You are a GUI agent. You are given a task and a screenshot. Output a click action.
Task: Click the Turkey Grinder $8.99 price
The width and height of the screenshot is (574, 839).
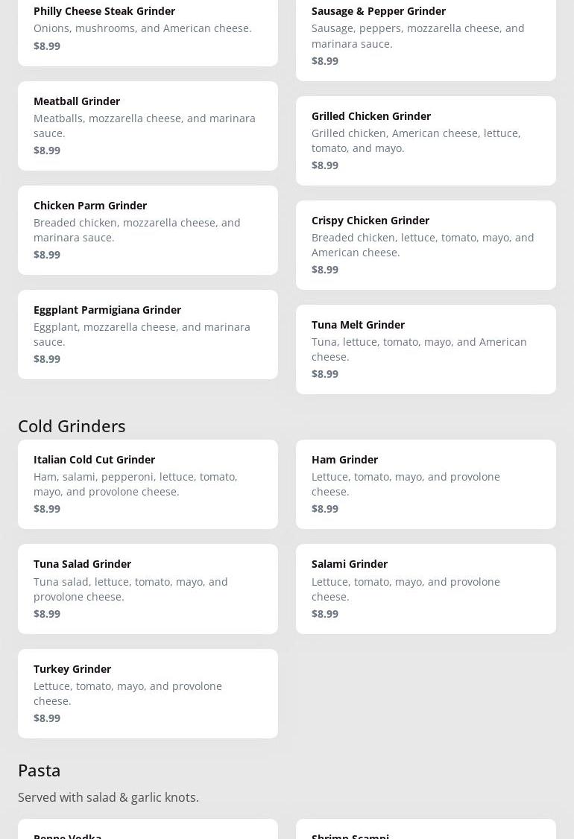pyautogui.click(x=47, y=718)
